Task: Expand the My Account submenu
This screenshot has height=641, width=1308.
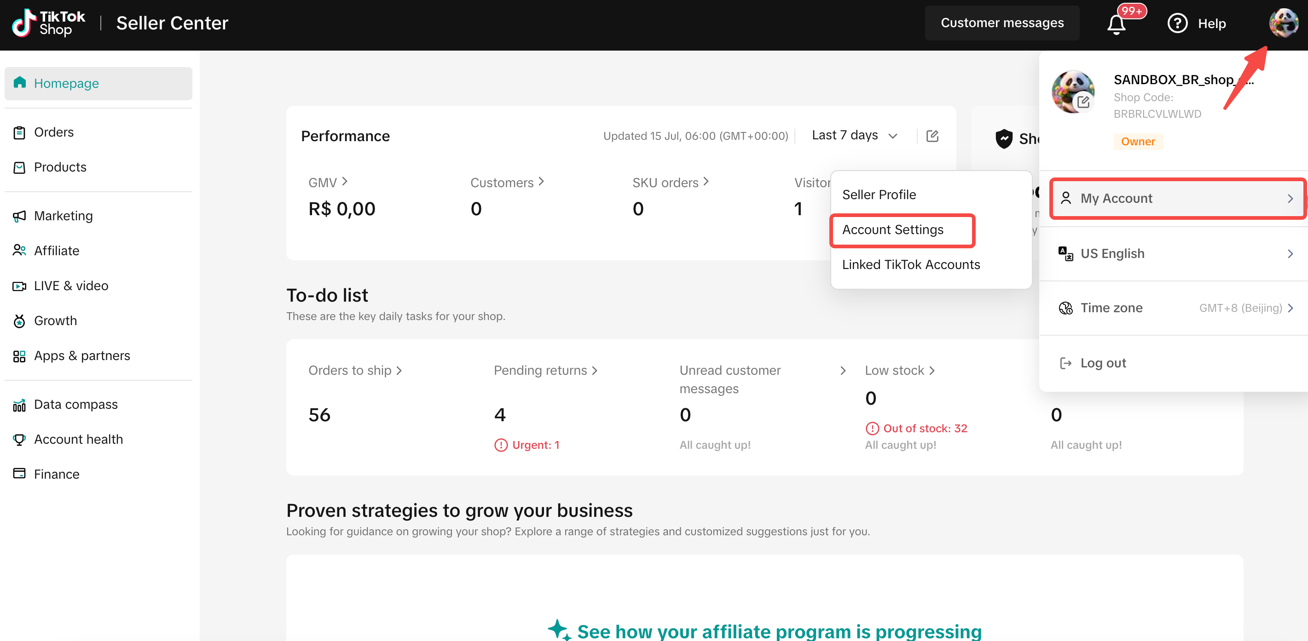Action: point(1177,198)
